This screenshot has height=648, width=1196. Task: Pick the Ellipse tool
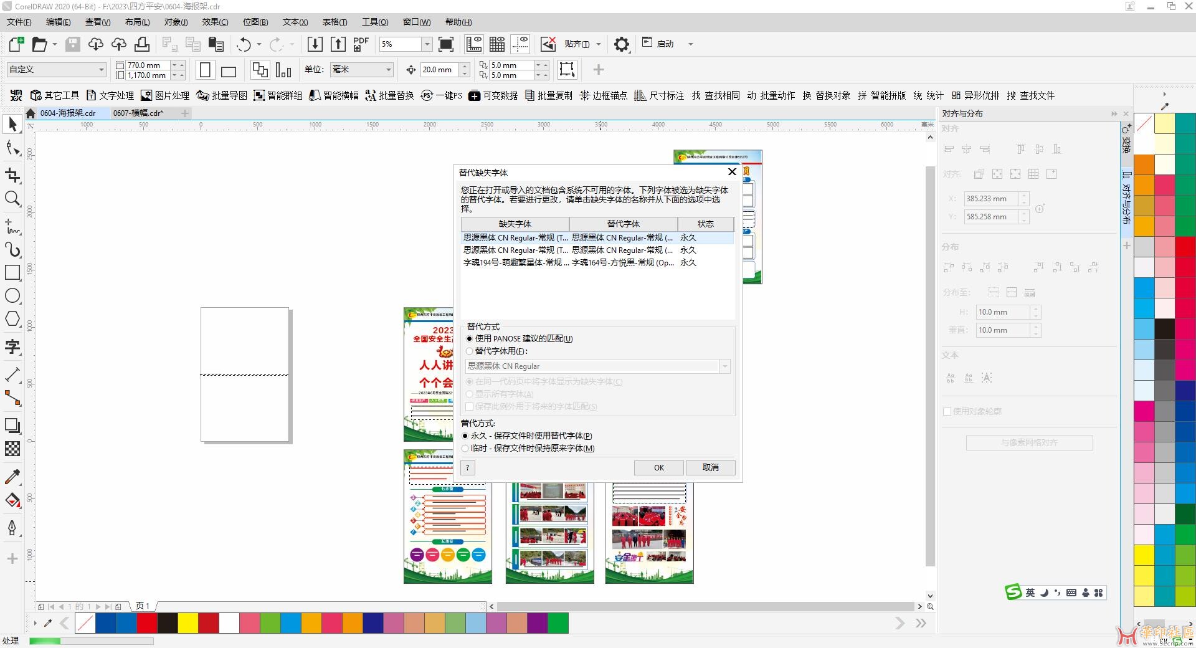12,296
